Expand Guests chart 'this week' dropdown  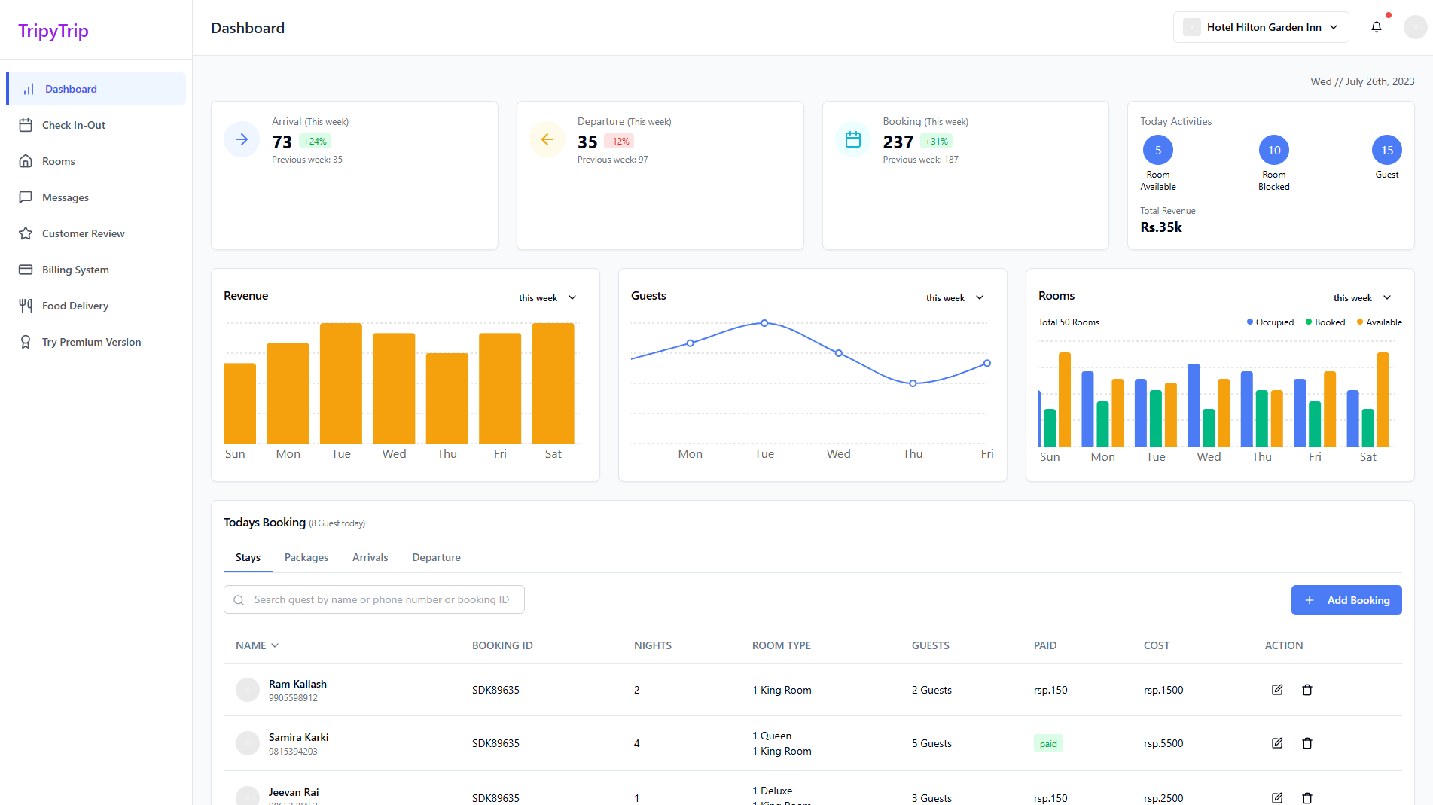955,298
